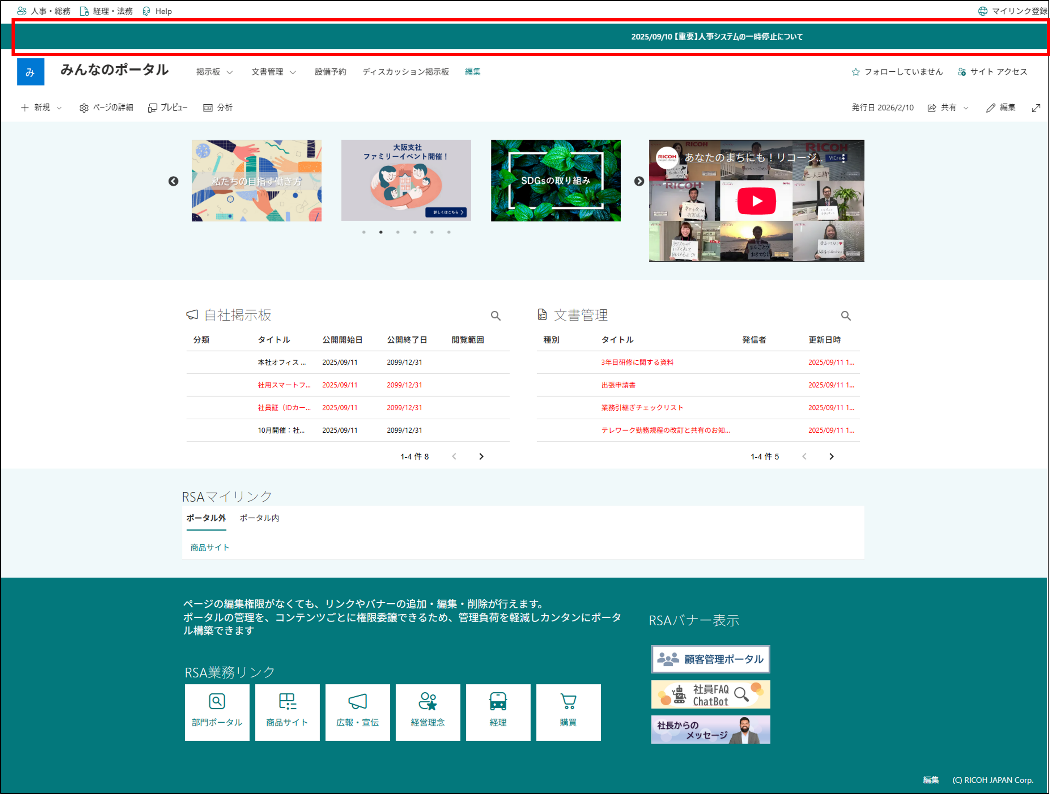Open ディスカッション掲示板 in navigation
Screen dimensions: 1050x794
(x=405, y=72)
